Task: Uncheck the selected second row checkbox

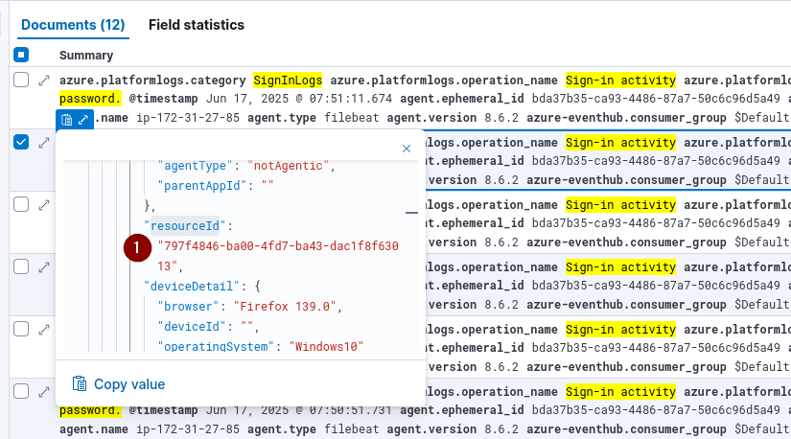Action: click(21, 142)
